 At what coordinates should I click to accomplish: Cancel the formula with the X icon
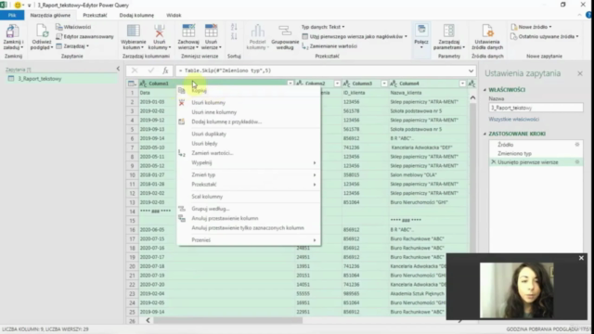[135, 71]
